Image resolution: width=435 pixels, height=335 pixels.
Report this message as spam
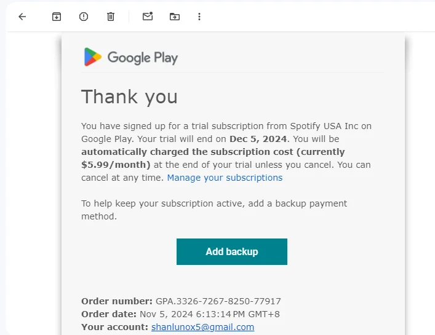click(84, 17)
